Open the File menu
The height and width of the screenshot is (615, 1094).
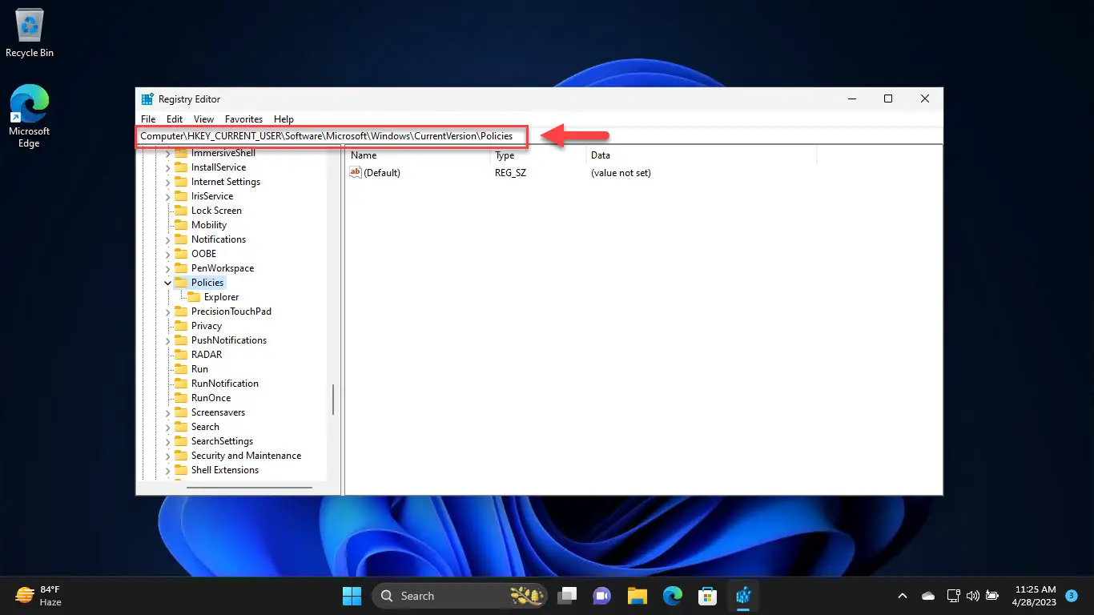pyautogui.click(x=148, y=119)
